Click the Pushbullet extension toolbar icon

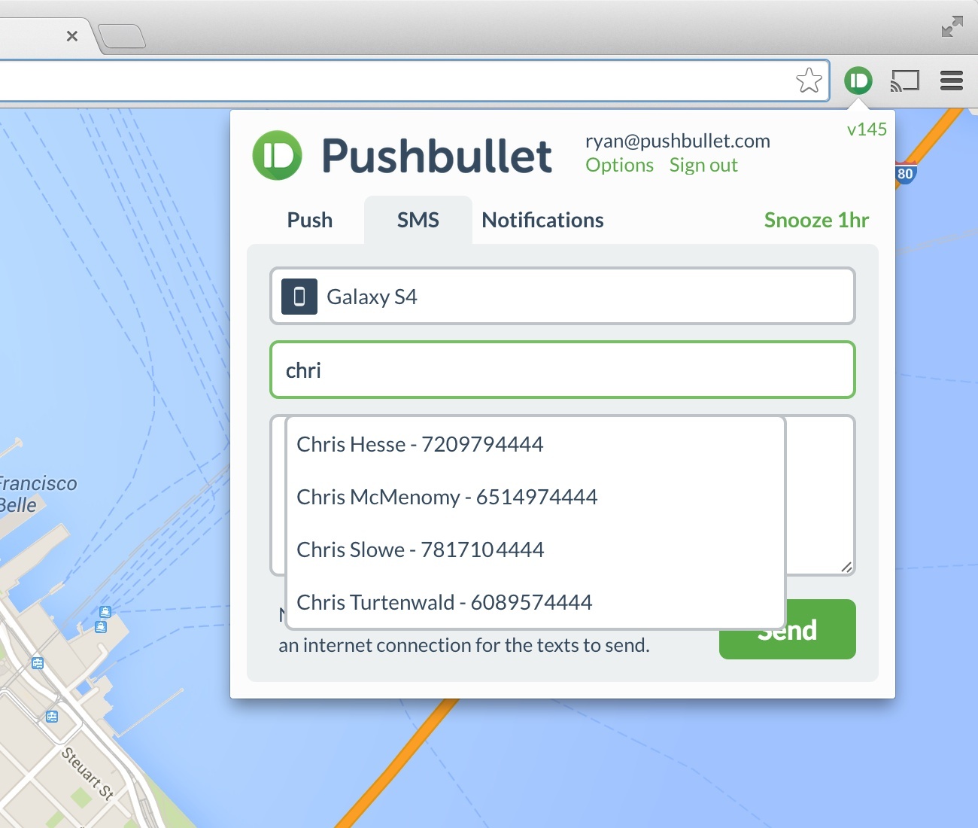click(858, 81)
